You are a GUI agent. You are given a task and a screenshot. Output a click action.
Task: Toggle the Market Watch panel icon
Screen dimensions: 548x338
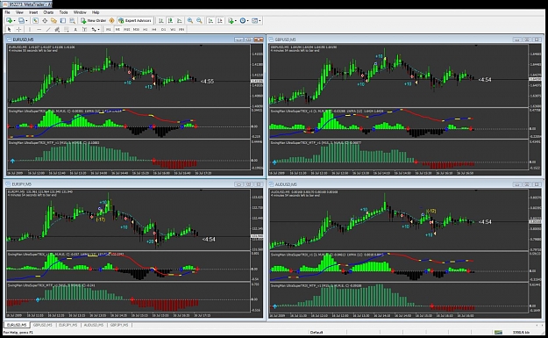pos(35,21)
